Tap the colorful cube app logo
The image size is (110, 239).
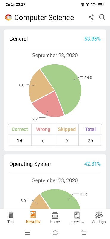[x=8, y=17]
